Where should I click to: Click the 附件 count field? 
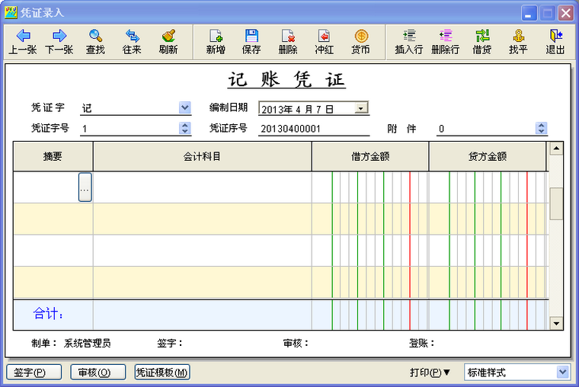[x=486, y=129]
